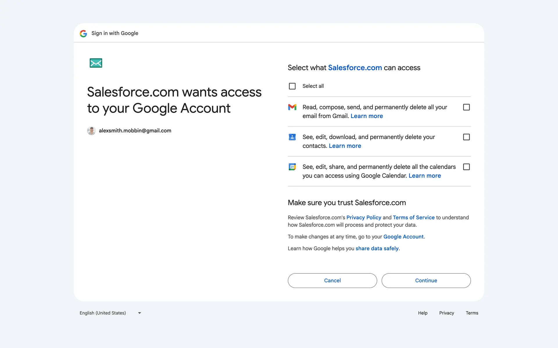Screen dimensions: 558x348
Task: Open the Help footer link
Action: 423,313
